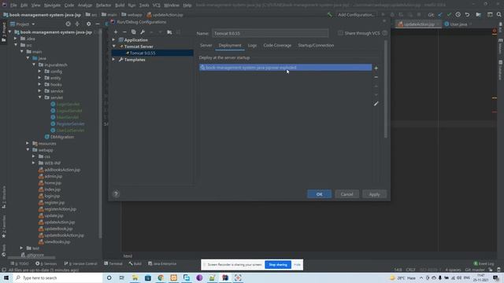Viewport: 504px width, 283px height.
Task: Collapse servlet package in project tree
Action: (40, 97)
